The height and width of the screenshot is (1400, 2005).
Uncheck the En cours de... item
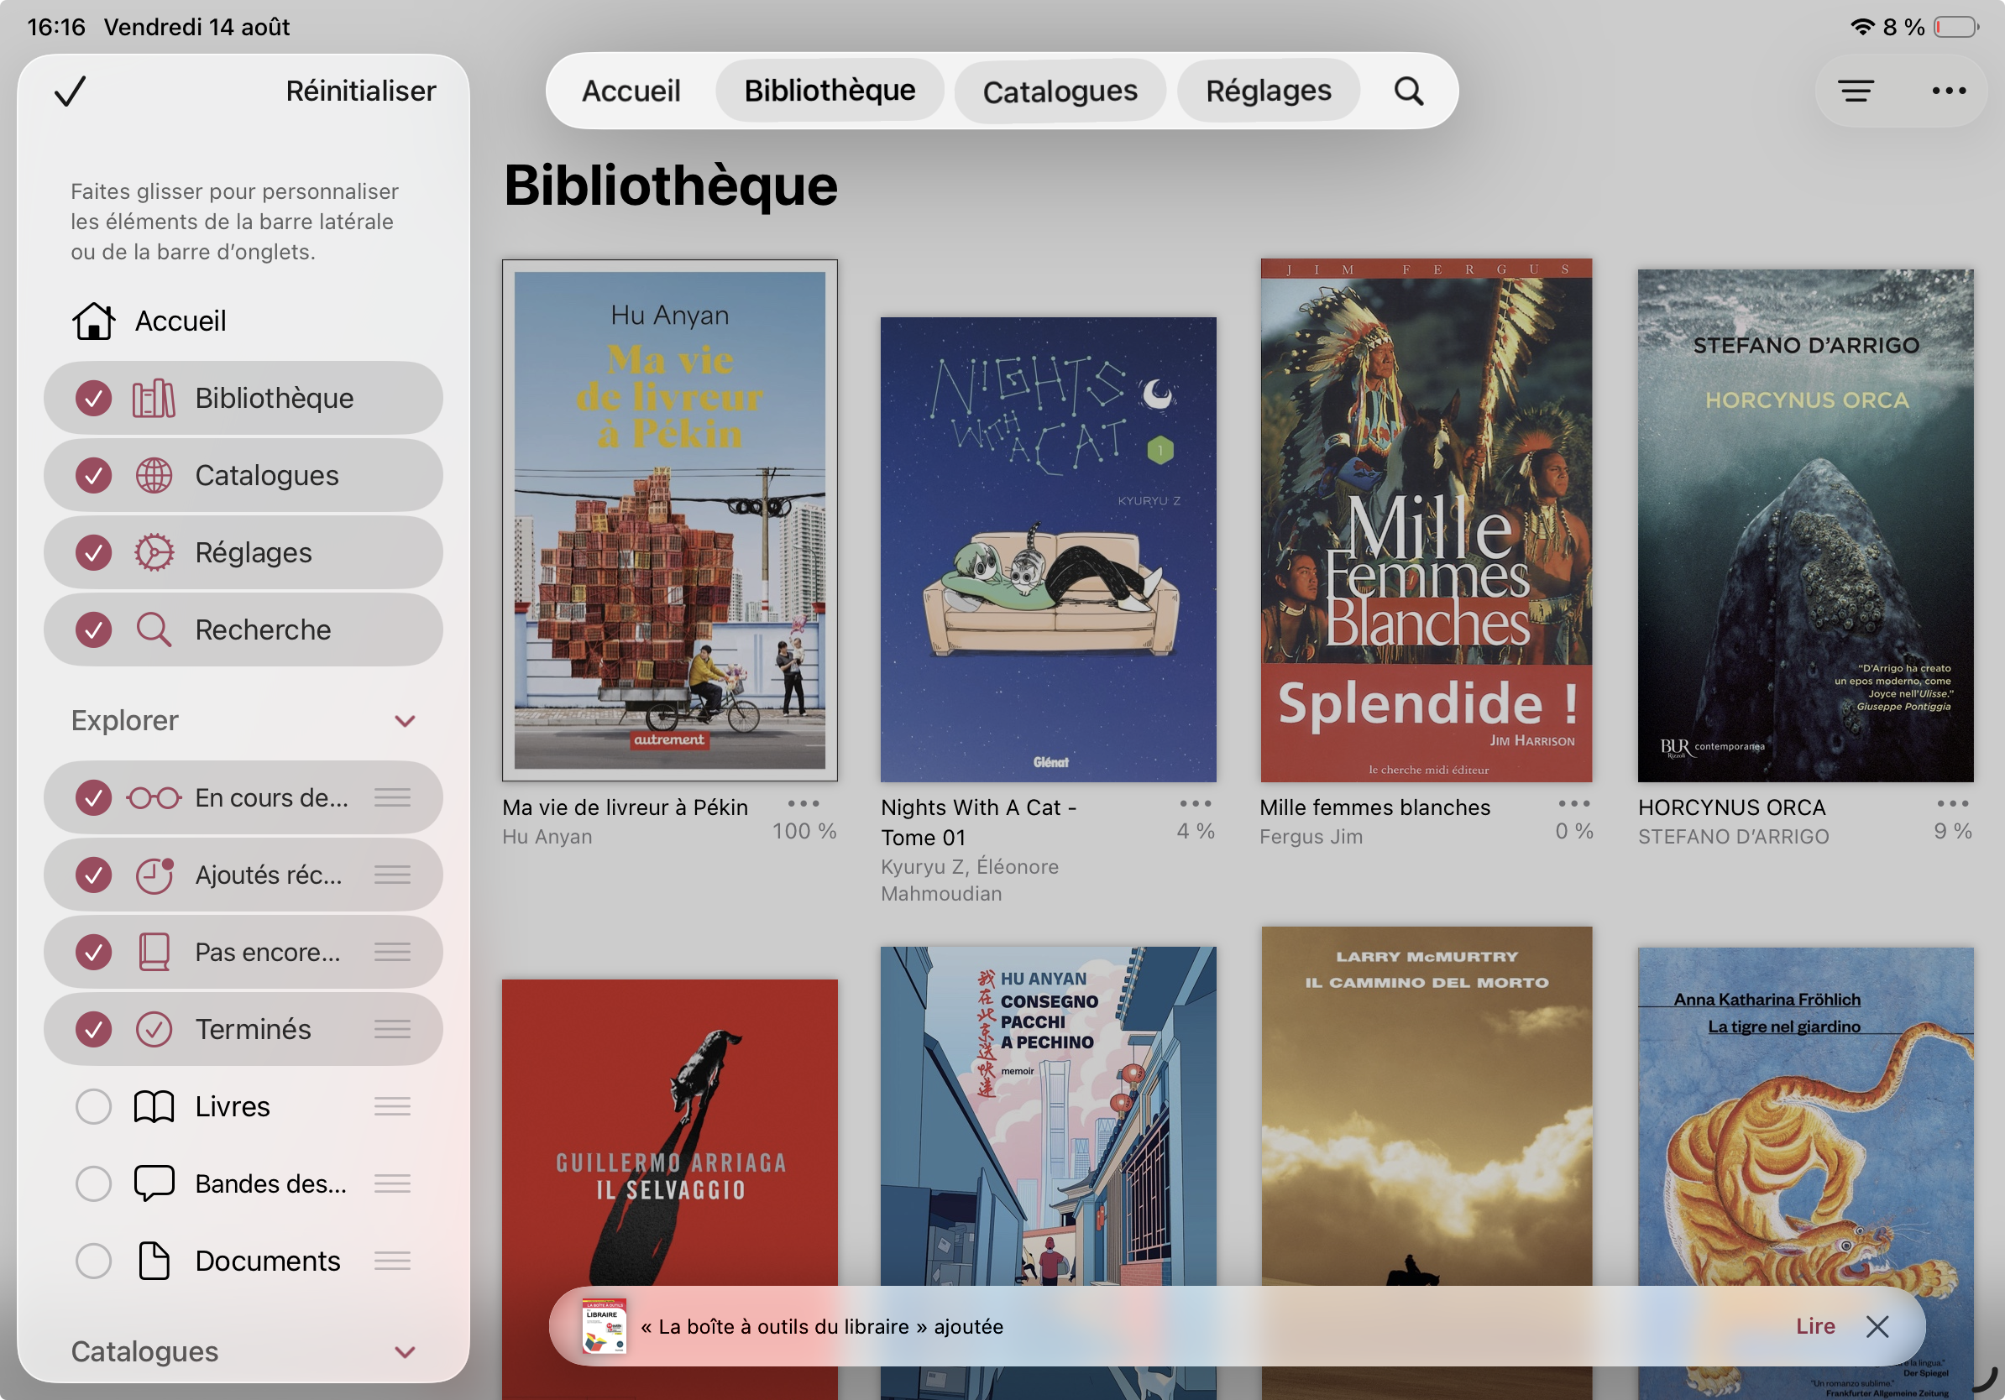[x=93, y=797]
